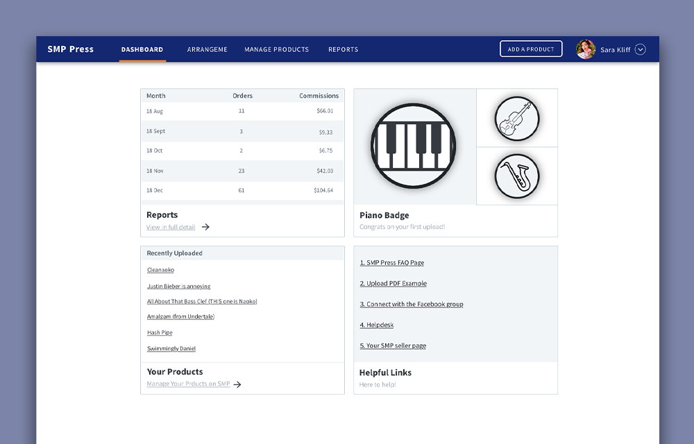The image size is (694, 444).
Task: Open Connect with the Facebook group link
Action: click(411, 305)
